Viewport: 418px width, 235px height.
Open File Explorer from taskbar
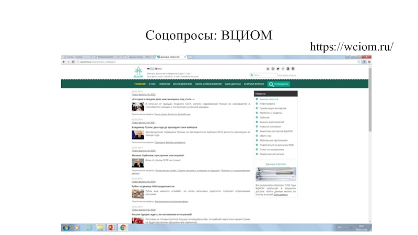[x=100, y=228]
